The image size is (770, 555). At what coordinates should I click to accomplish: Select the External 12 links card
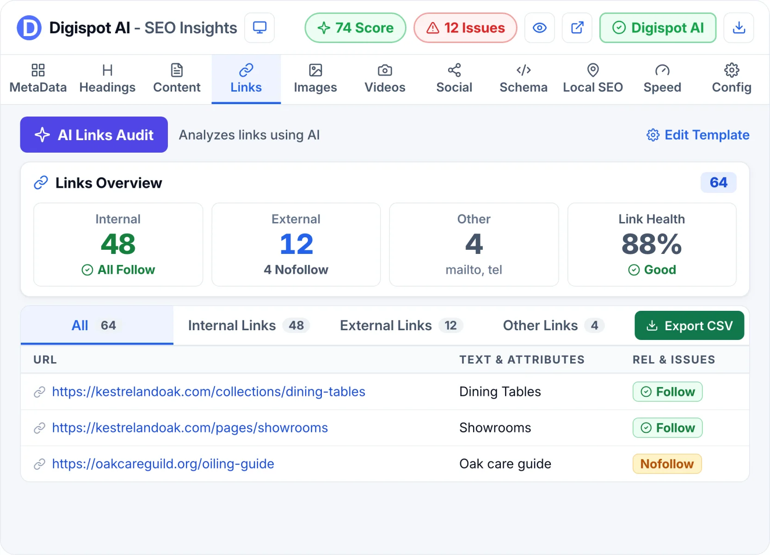click(296, 245)
